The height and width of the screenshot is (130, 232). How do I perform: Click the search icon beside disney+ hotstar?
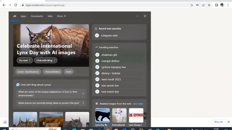pos(97,73)
